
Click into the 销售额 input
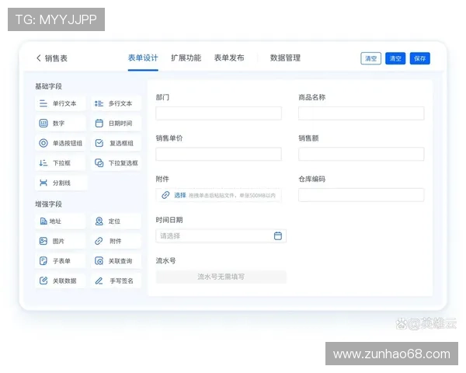click(x=361, y=154)
